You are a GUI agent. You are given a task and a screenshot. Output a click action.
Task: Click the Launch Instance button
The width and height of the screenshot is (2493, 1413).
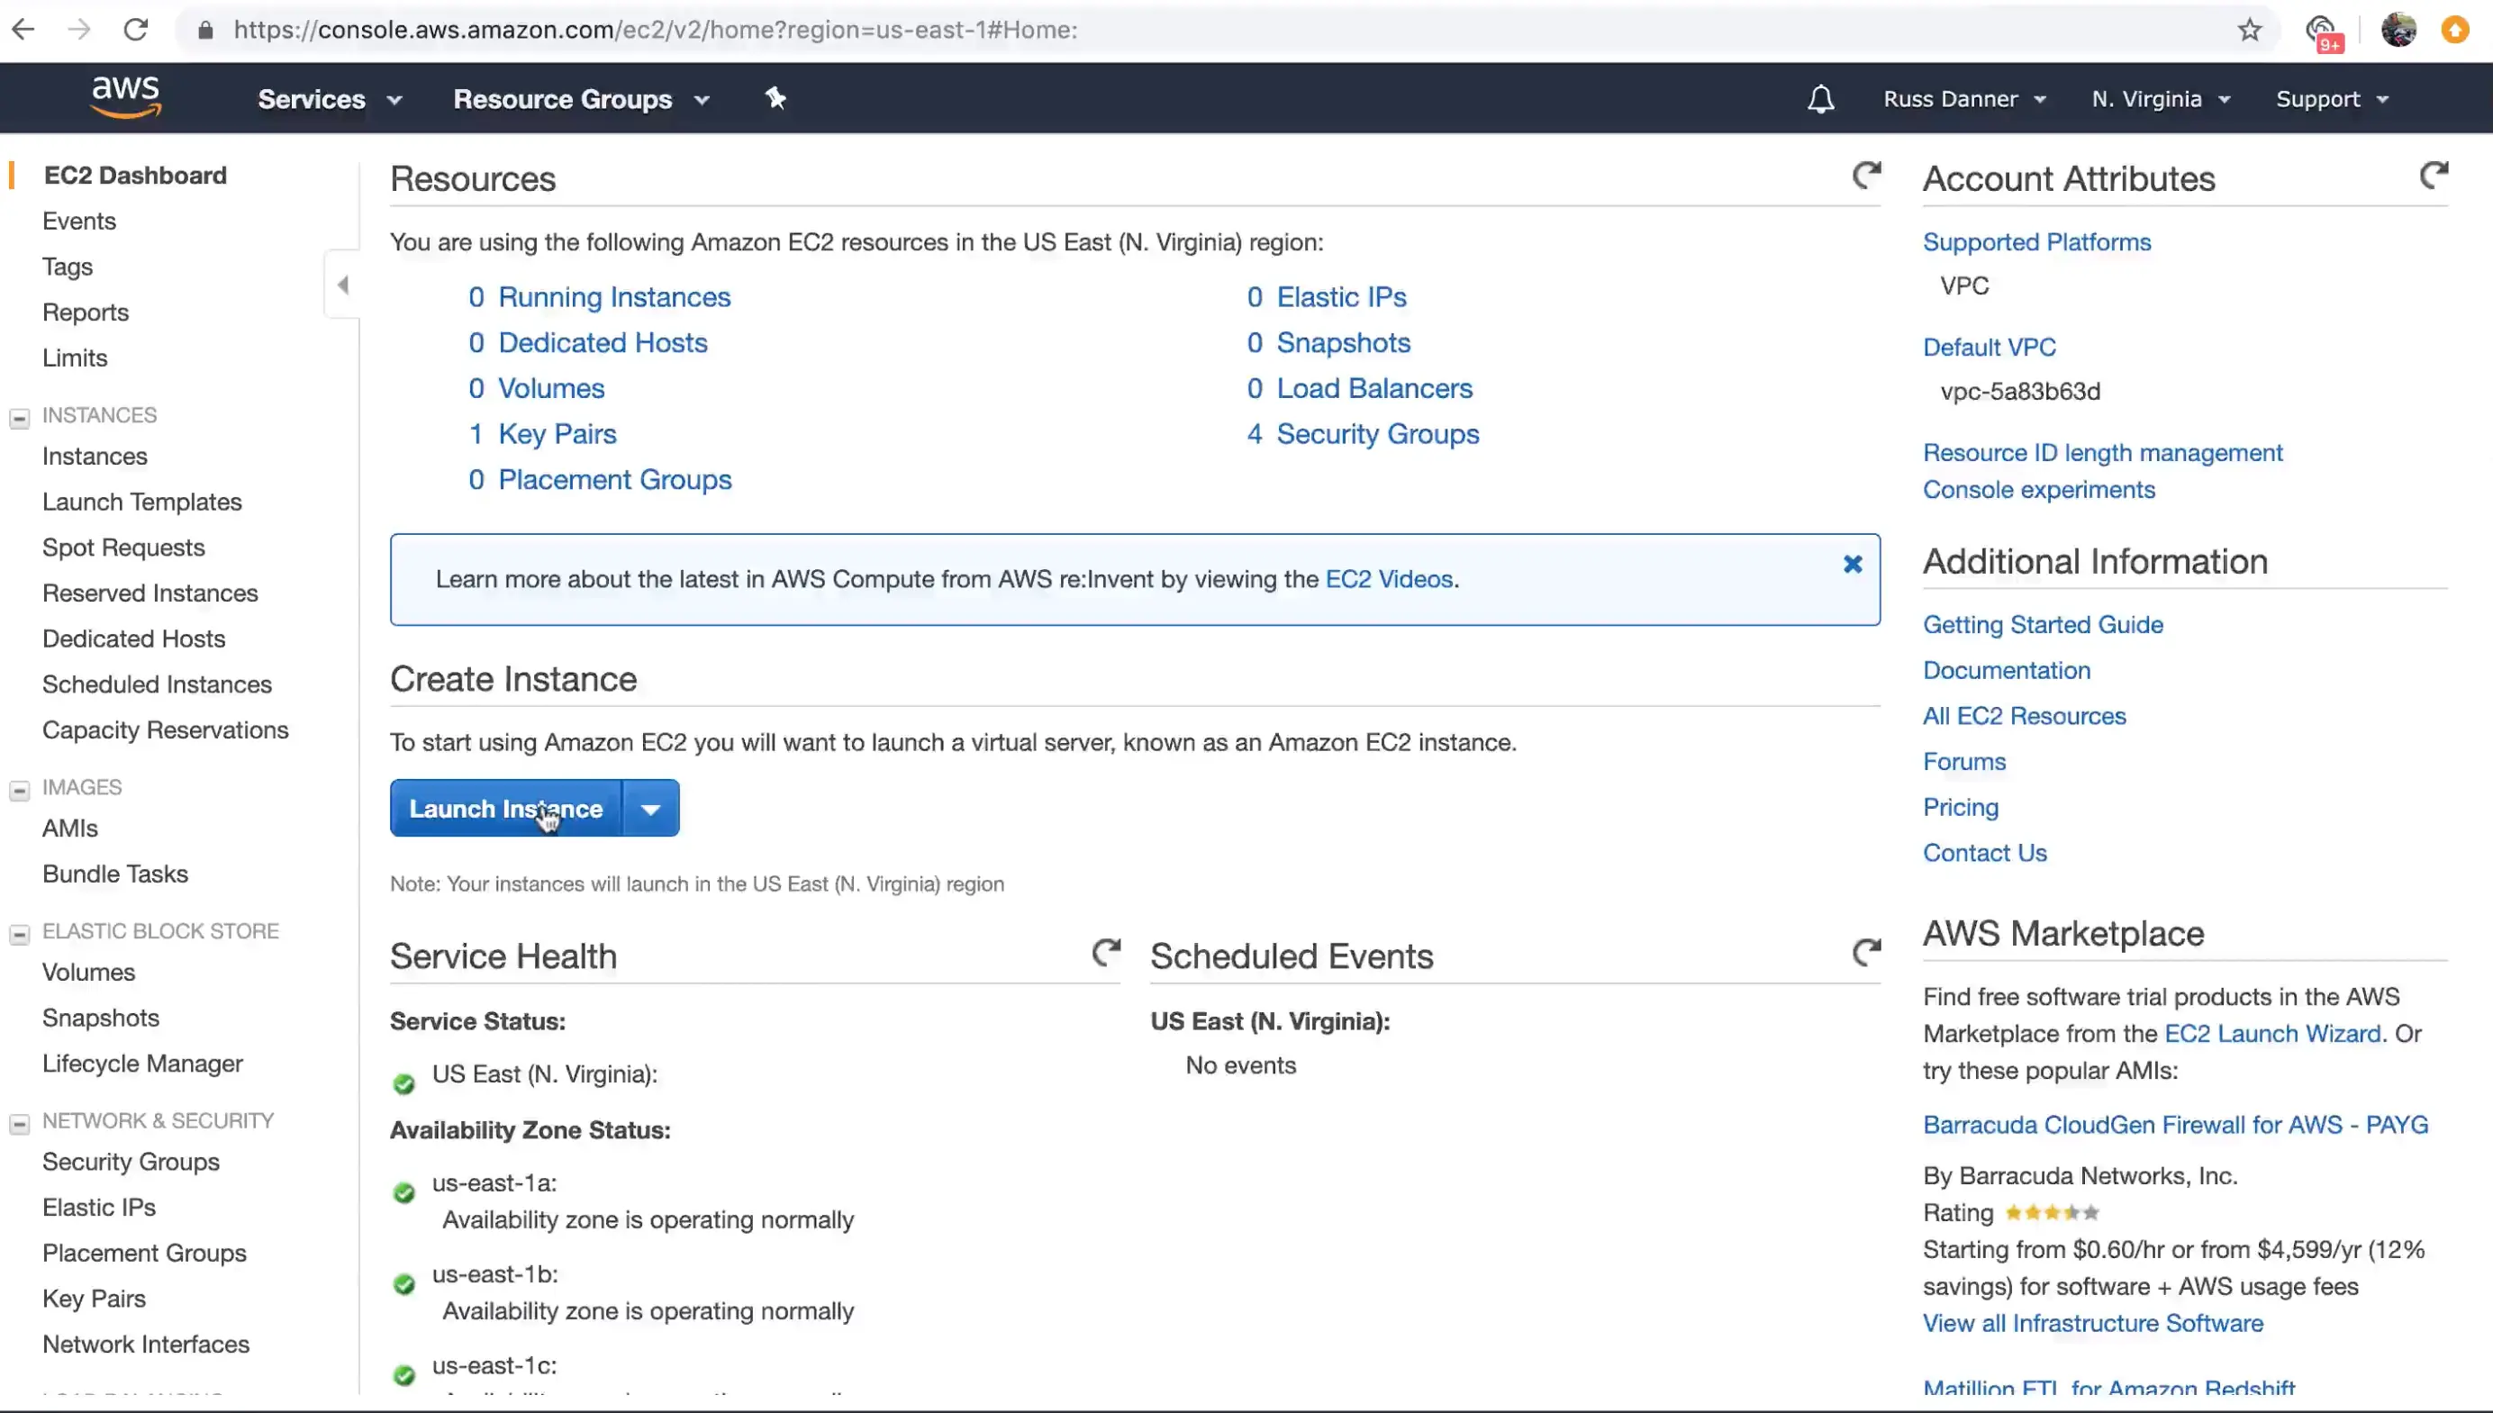(x=504, y=809)
